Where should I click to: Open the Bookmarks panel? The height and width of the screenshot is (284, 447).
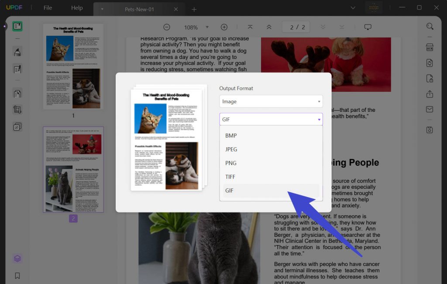[x=17, y=276]
